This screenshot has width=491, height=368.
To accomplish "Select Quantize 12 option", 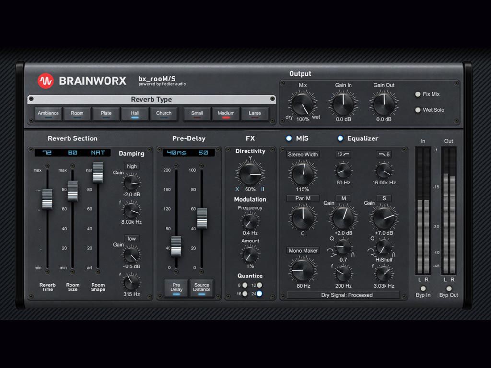I will (259, 285).
